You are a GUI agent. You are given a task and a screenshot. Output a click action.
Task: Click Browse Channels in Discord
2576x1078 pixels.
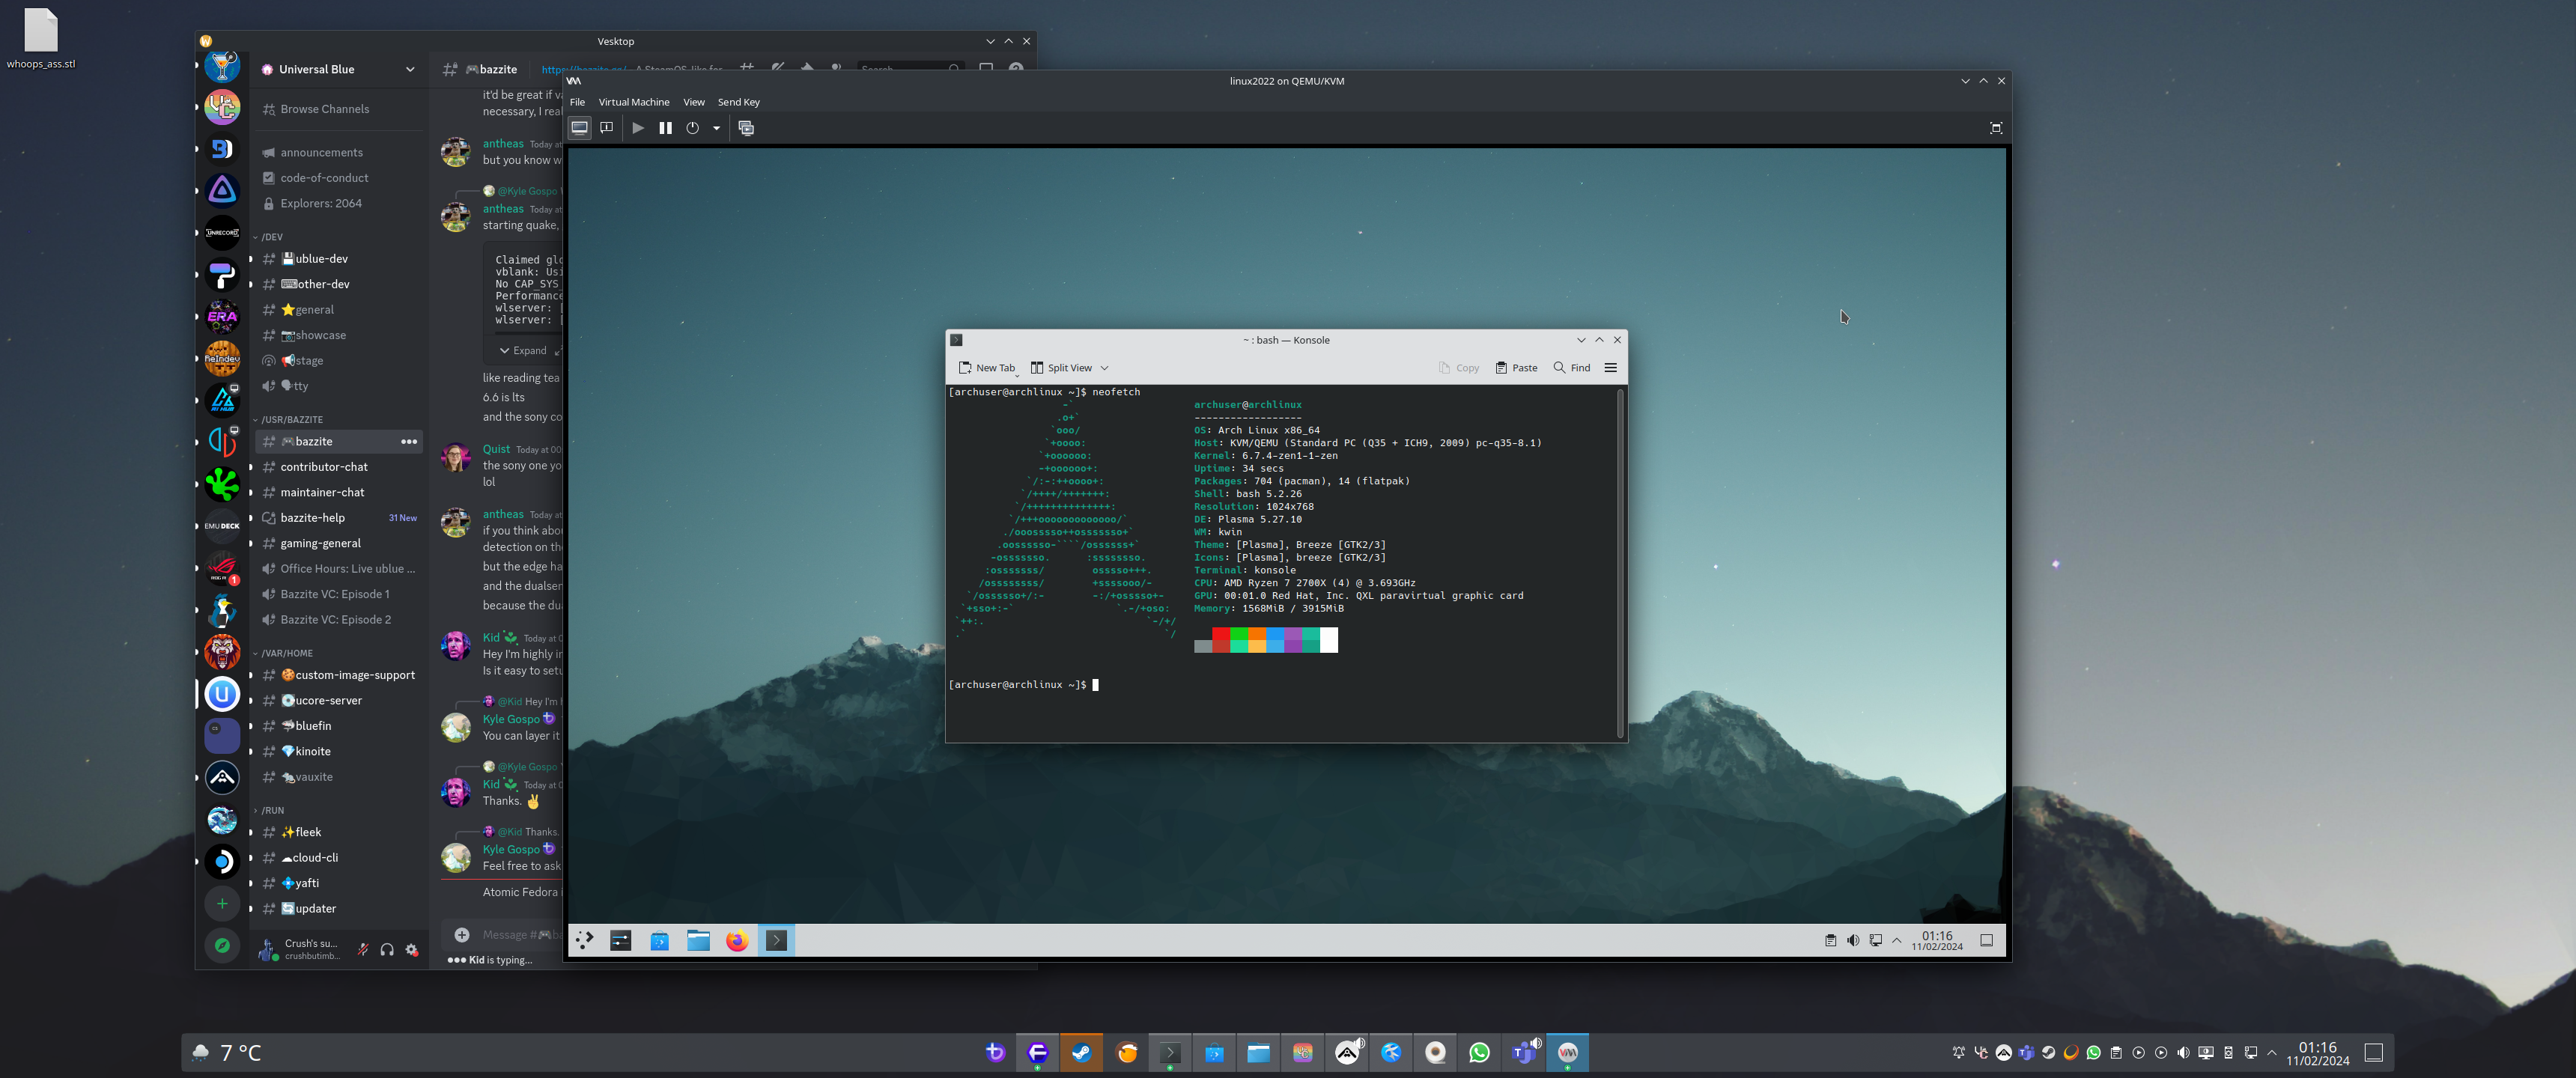click(x=324, y=109)
